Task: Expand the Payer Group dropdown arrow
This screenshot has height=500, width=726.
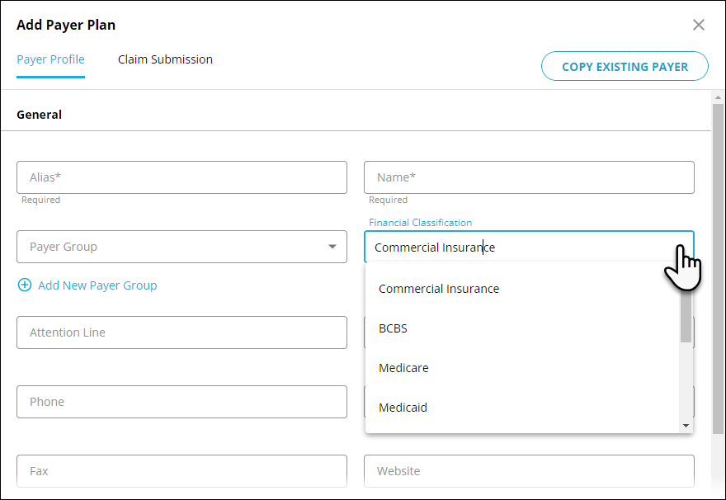Action: point(332,247)
